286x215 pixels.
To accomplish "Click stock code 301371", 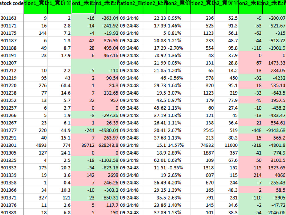I will point(12,198).
